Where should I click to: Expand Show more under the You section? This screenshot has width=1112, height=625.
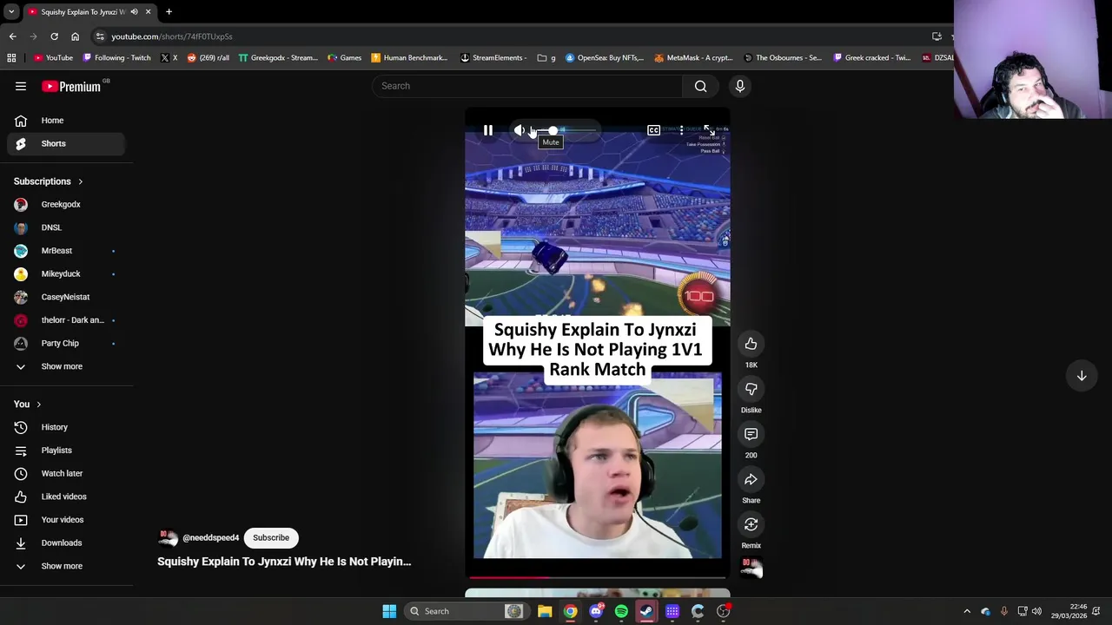66,566
